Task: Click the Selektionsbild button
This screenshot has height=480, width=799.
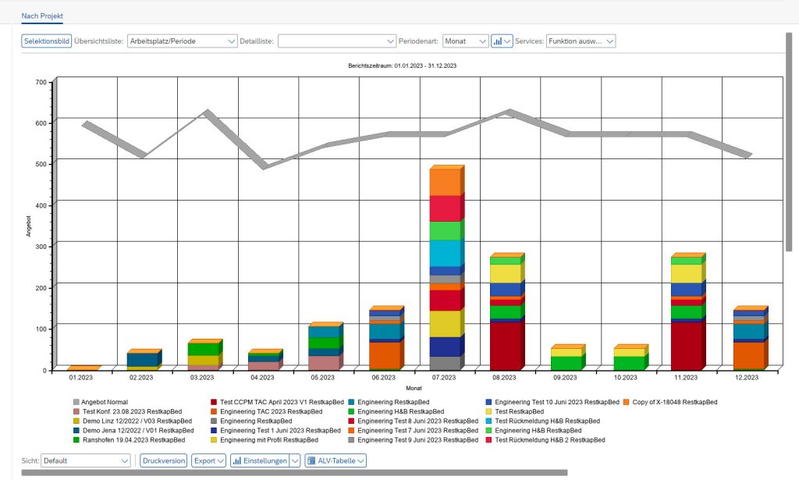Action: (46, 41)
